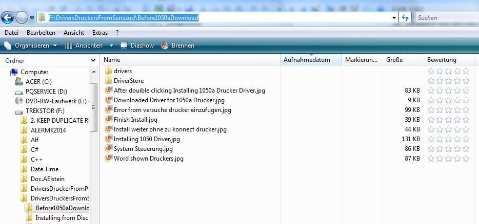Open the PQSERVICE (D:) drive
This screenshot has height=224, width=479.
(41, 92)
